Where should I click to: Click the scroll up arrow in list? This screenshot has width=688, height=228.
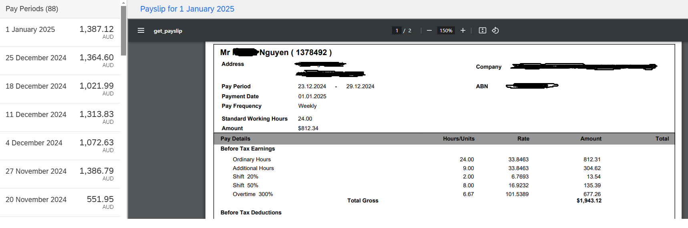pos(123,3)
